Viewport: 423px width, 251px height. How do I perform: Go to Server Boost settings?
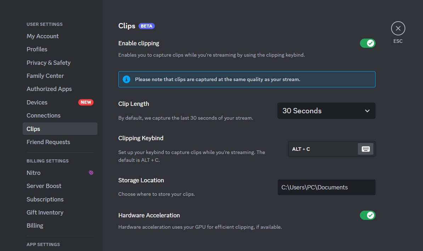click(44, 186)
